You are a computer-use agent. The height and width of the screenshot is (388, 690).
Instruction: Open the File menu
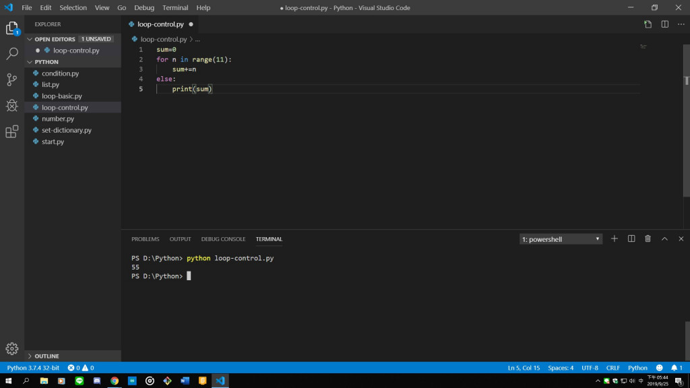click(x=27, y=7)
